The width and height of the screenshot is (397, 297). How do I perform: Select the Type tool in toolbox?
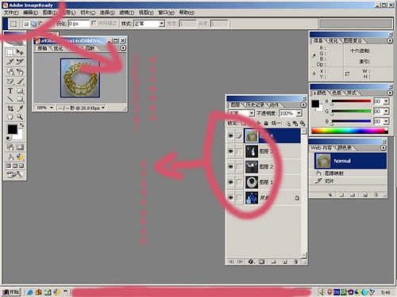point(10,90)
